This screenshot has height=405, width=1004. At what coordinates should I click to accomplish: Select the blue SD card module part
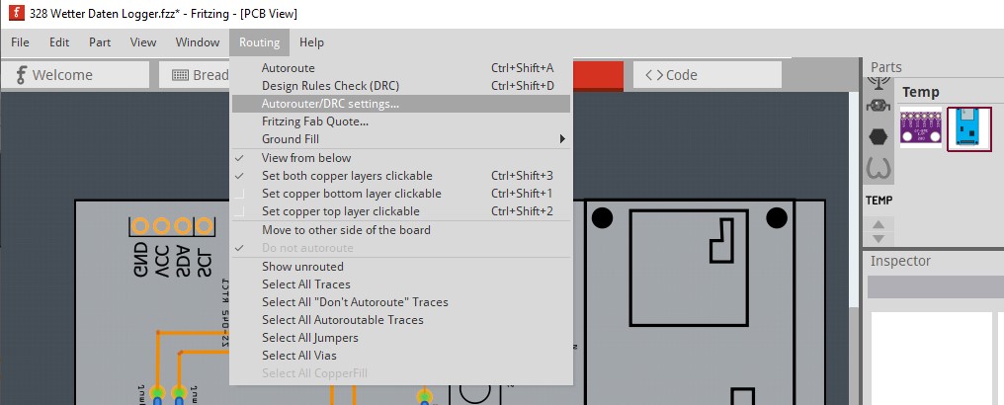click(x=969, y=128)
